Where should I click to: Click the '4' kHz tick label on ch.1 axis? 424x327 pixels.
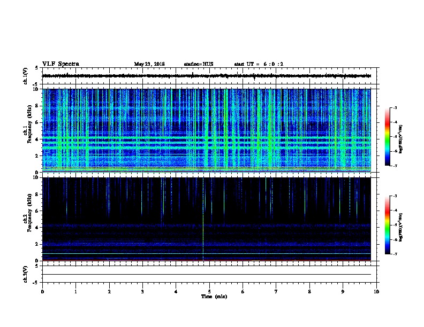coord(37,139)
